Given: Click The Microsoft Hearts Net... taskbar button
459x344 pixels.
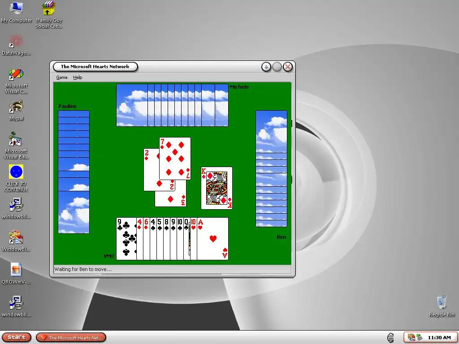Looking at the screenshot, I should click(71, 338).
